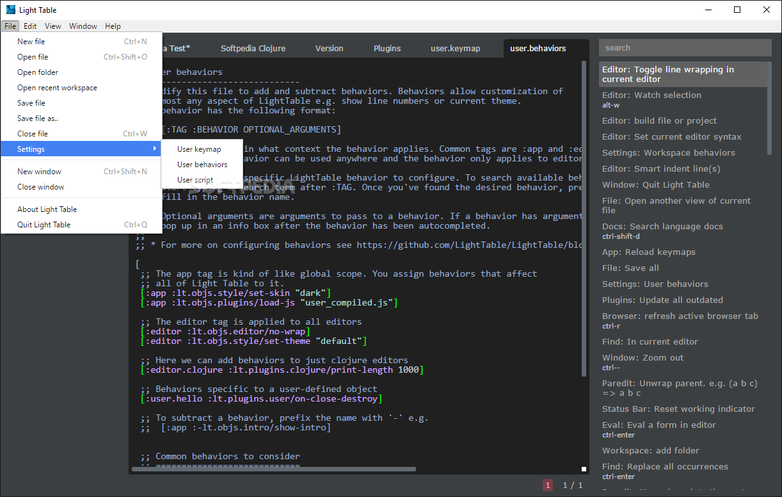Run Editor: Toggle line wrapping command
The height and width of the screenshot is (497, 782).
(x=683, y=74)
